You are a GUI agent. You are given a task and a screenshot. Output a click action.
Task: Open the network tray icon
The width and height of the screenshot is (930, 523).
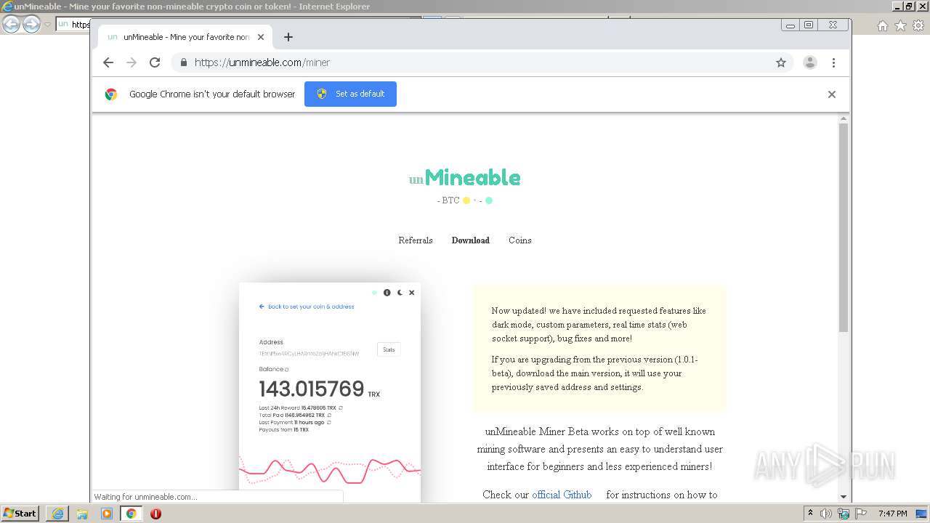coord(844,514)
